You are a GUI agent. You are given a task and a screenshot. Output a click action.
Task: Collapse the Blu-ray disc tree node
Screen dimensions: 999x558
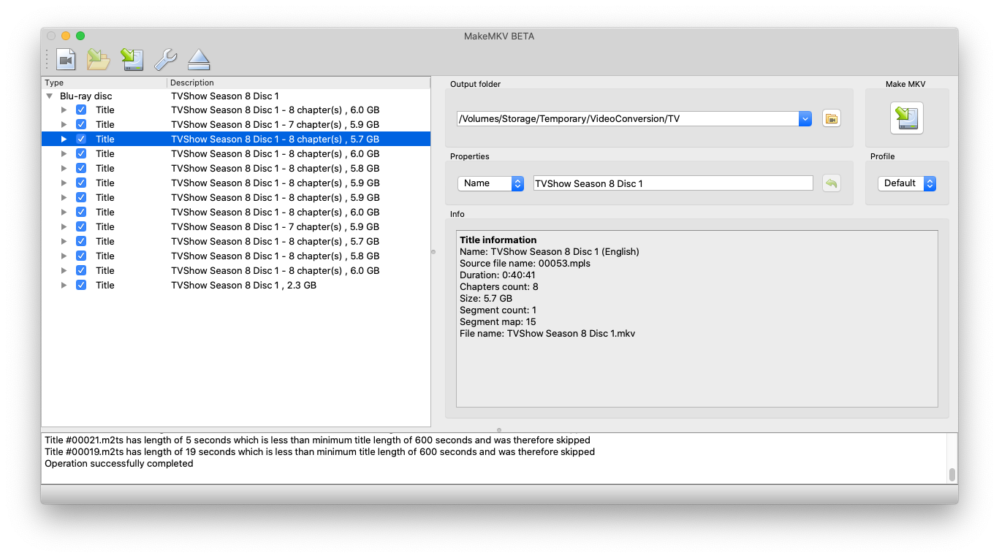click(49, 96)
